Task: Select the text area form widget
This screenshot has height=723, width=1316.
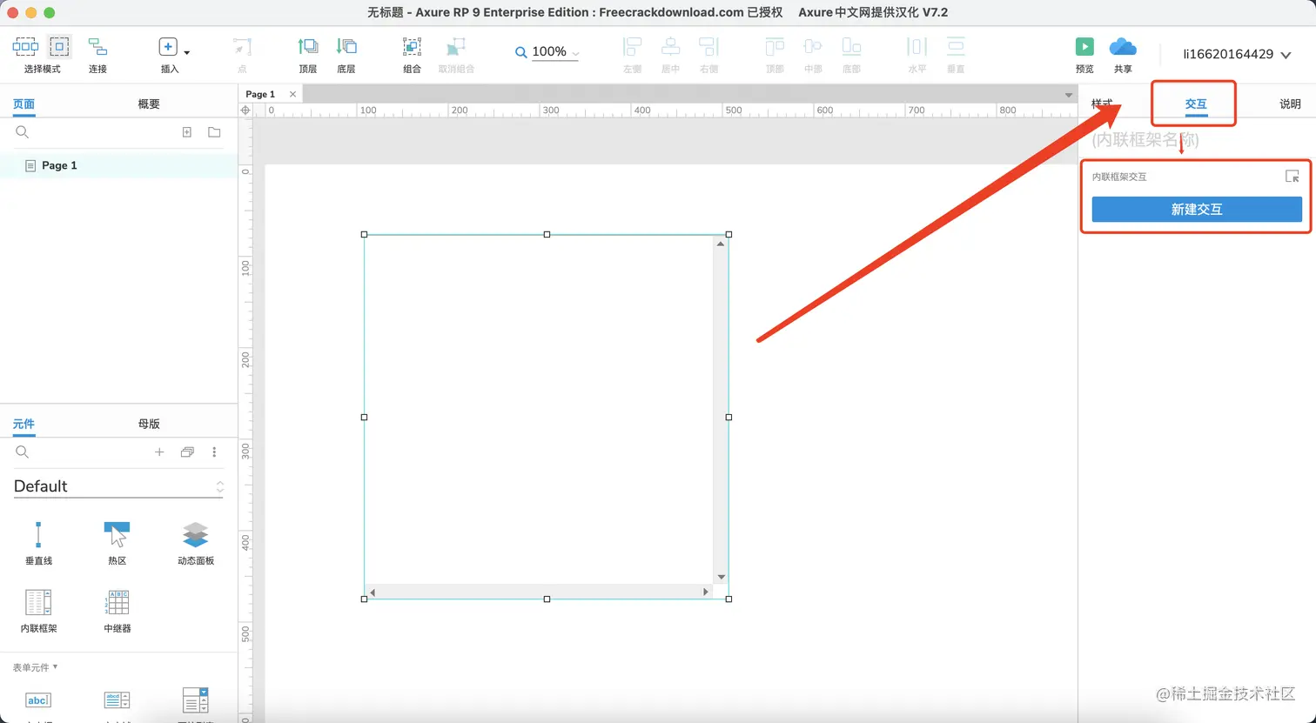Action: click(117, 700)
